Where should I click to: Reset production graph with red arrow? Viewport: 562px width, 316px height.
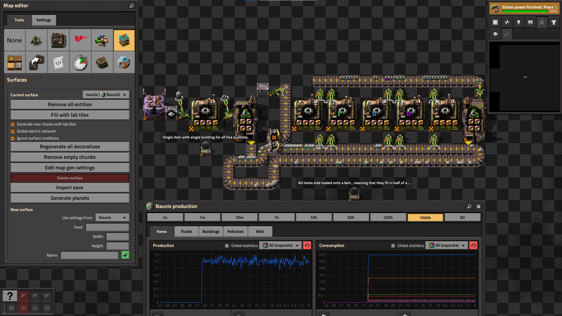[307, 245]
